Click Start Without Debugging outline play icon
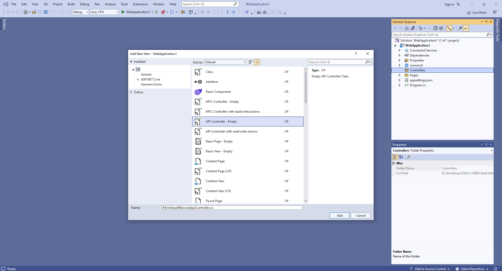Viewport: 502px width, 271px height. [x=157, y=12]
